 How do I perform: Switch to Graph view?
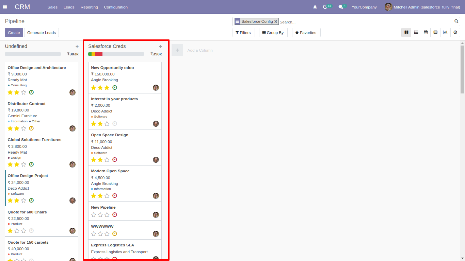445,32
